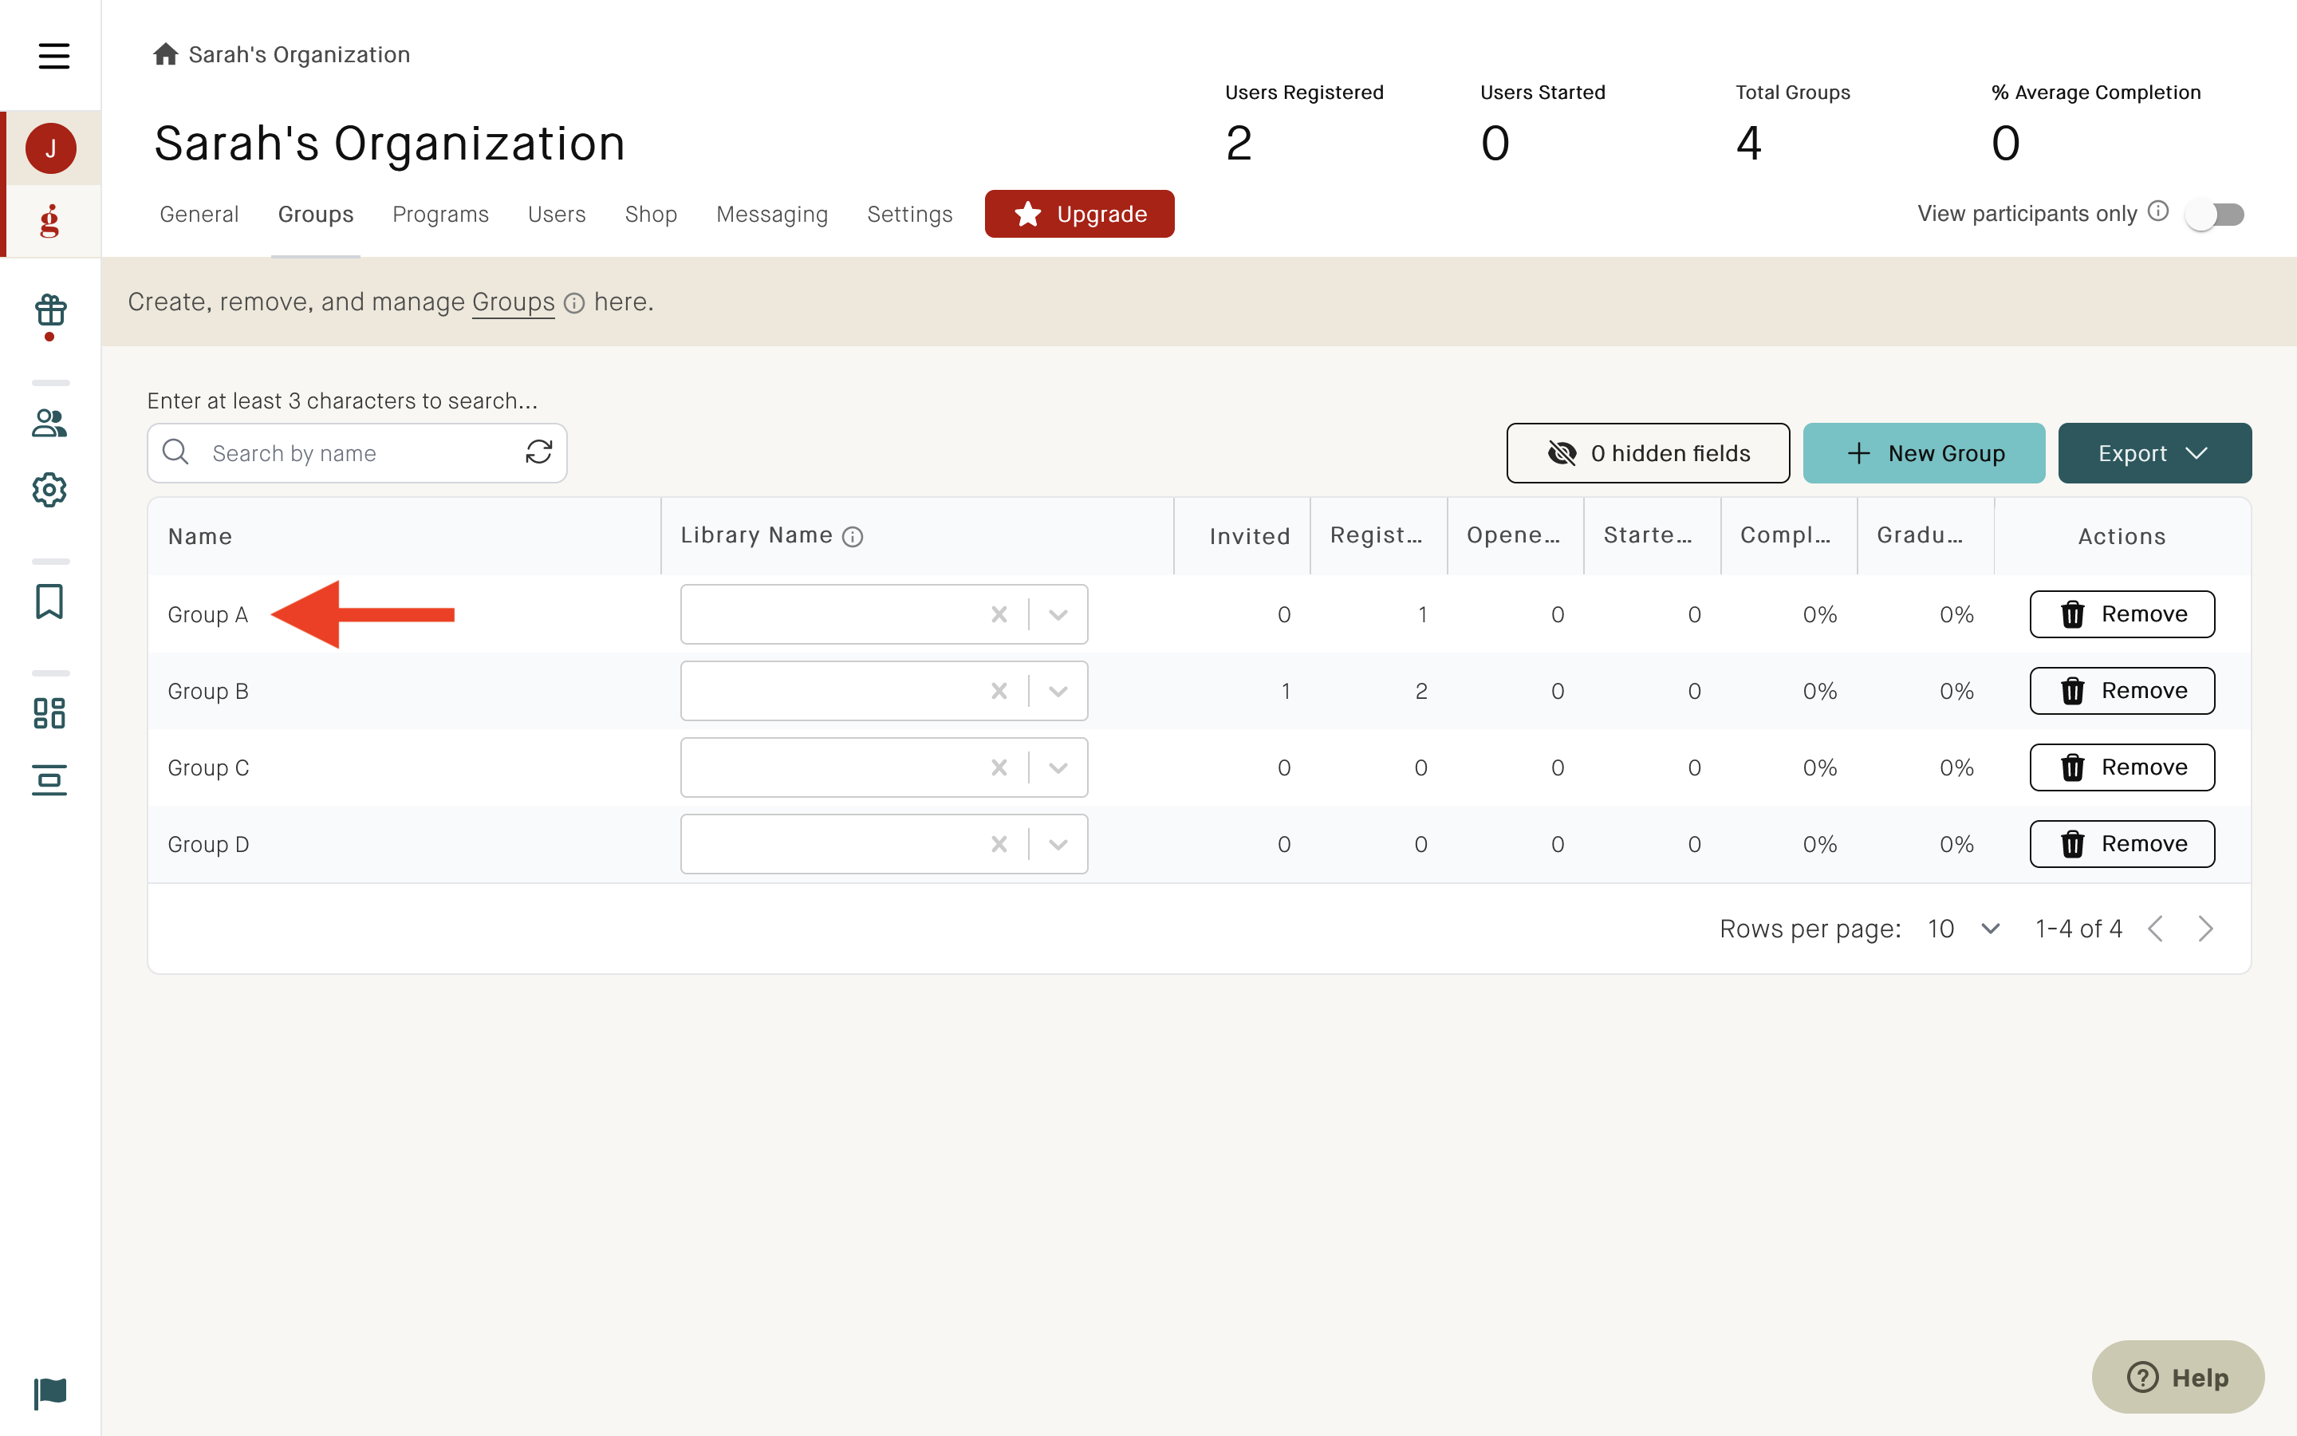Viewport: 2297px width, 1436px height.
Task: Expand Group A library dropdown
Action: click(x=1058, y=614)
